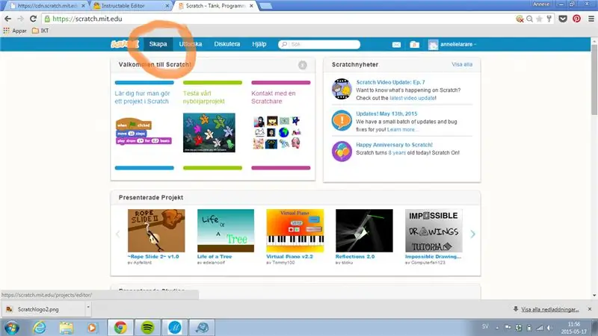The height and width of the screenshot is (336, 598).
Task: Click the Happy Anniversary to Scratch! headline
Action: point(394,145)
